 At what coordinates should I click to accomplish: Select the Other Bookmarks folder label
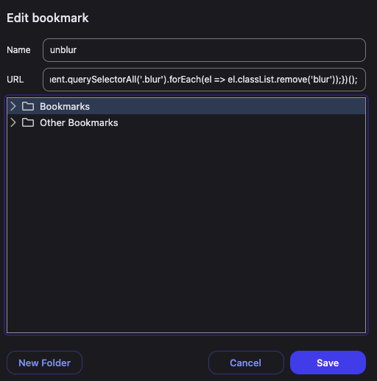pos(79,123)
